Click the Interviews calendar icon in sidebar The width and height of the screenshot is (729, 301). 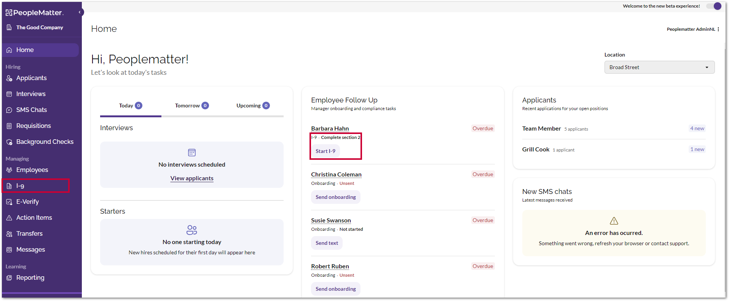pyautogui.click(x=9, y=94)
